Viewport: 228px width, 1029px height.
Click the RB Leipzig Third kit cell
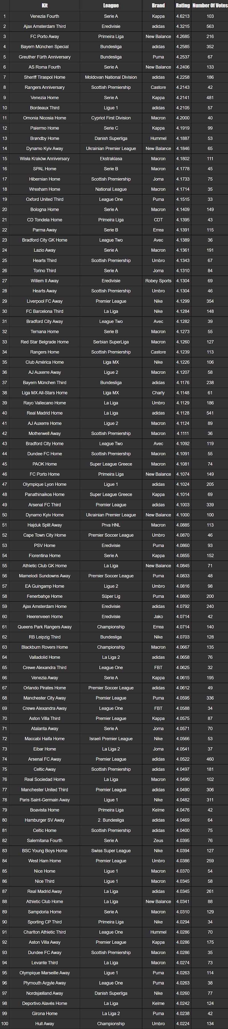click(x=45, y=637)
